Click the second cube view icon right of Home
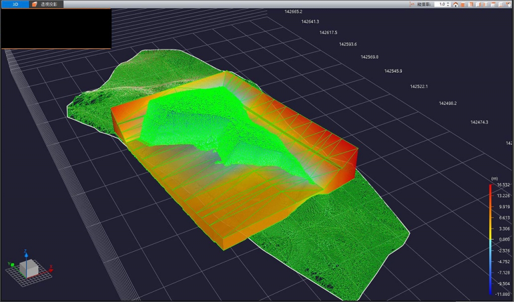 (x=471, y=4)
